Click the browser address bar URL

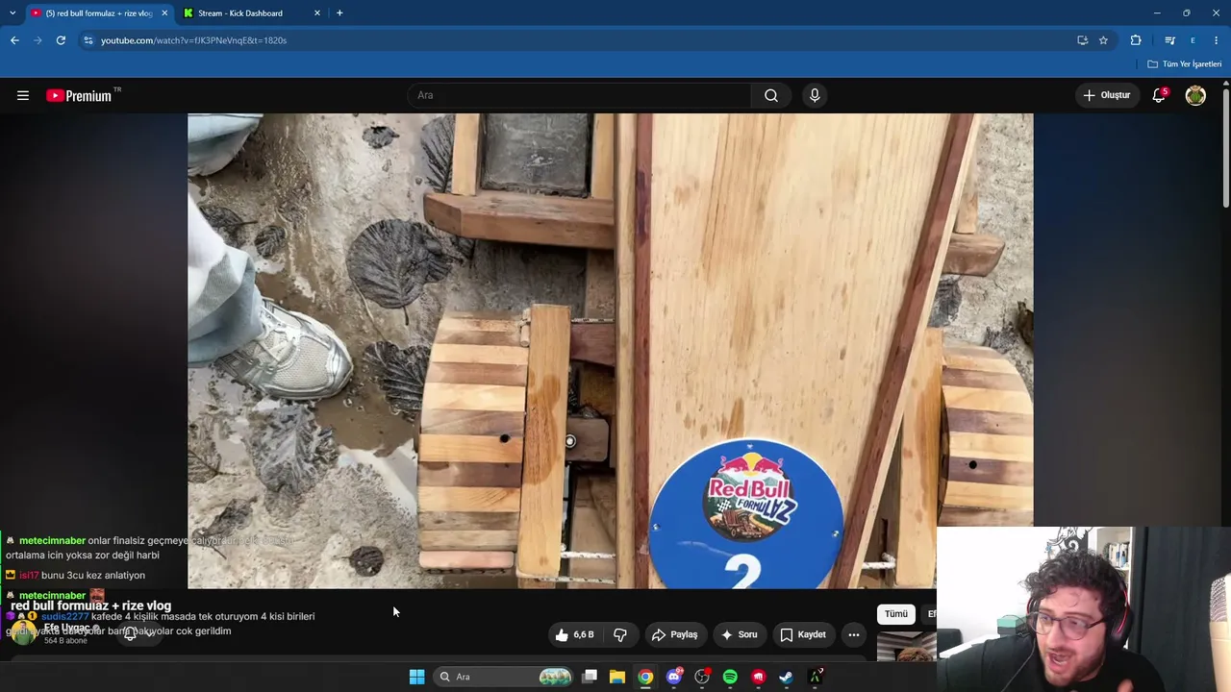coord(193,40)
